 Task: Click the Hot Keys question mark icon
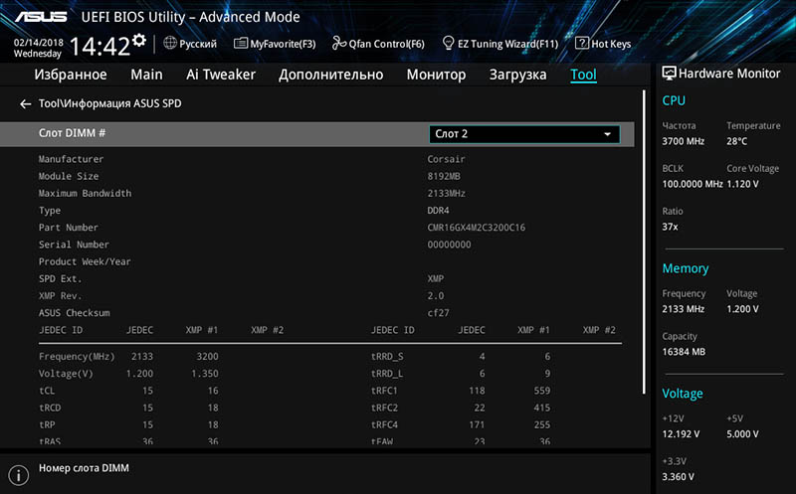pyautogui.click(x=582, y=43)
